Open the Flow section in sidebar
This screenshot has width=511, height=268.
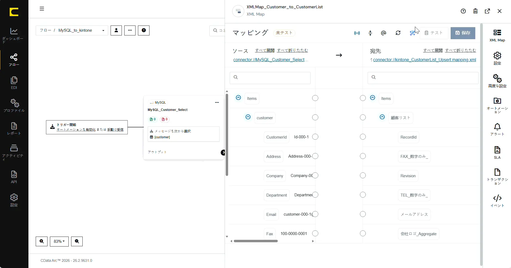(x=14, y=60)
